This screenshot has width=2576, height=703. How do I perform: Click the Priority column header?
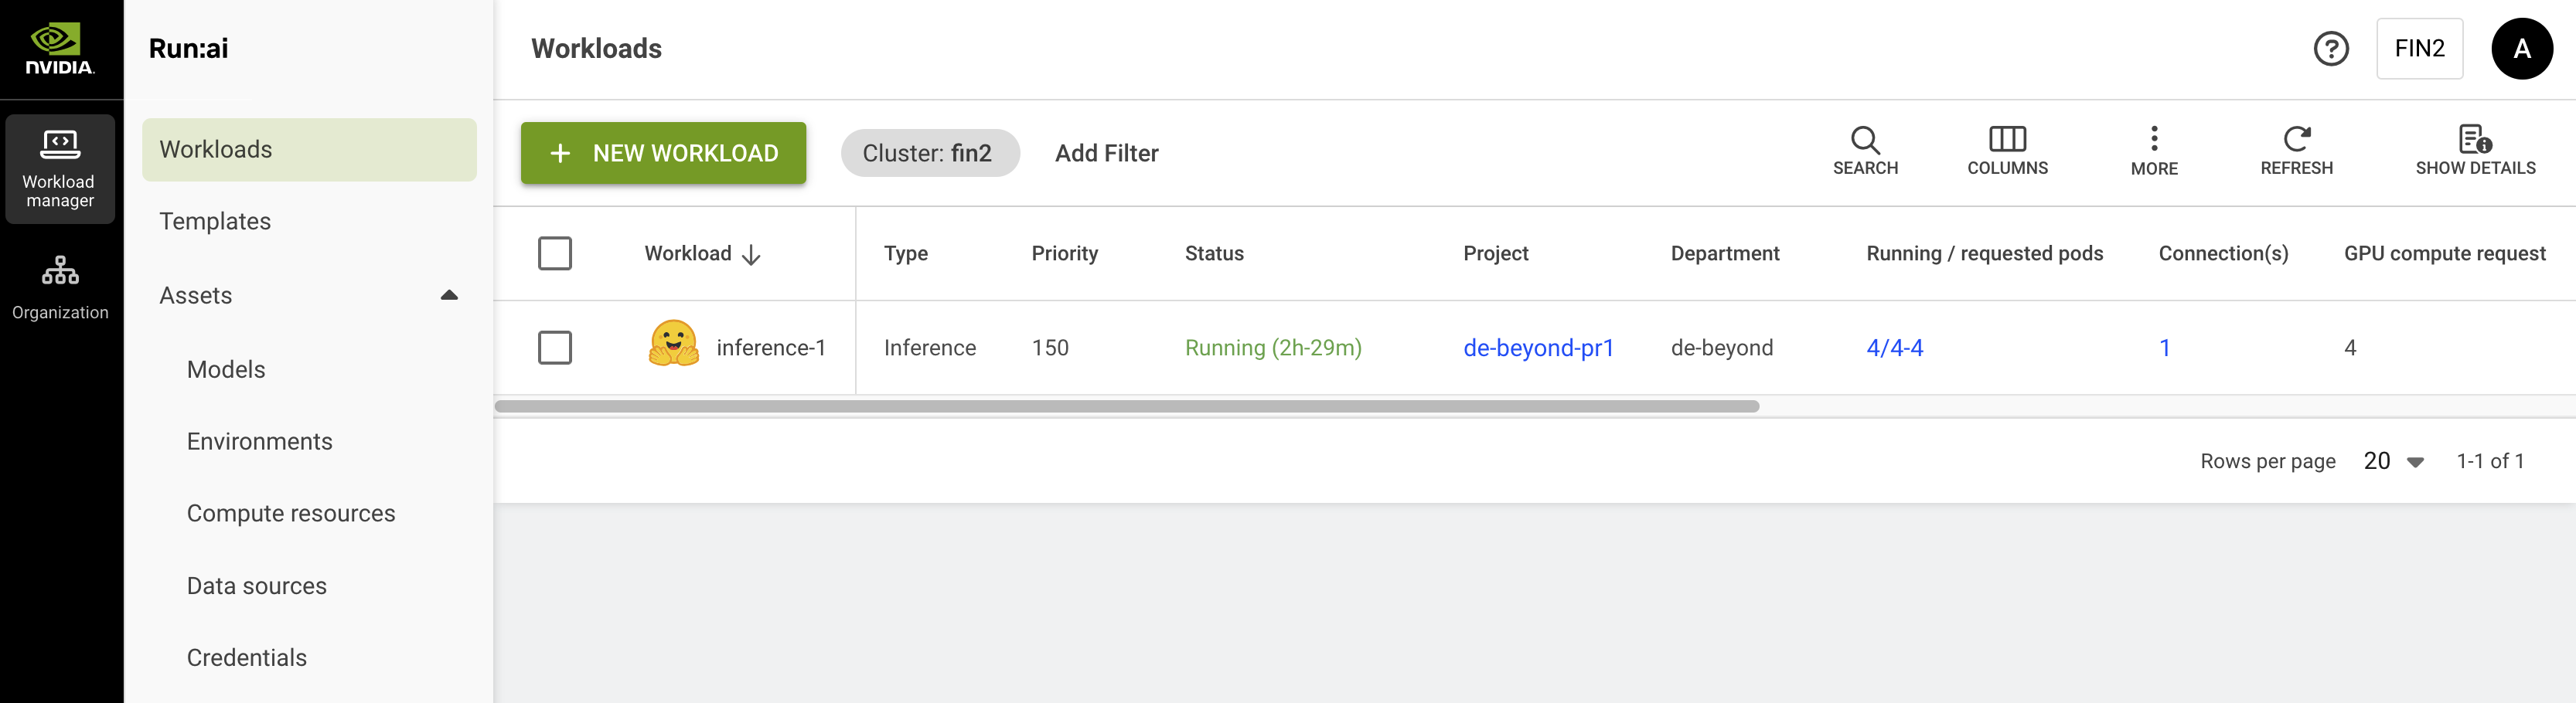pyautogui.click(x=1064, y=253)
